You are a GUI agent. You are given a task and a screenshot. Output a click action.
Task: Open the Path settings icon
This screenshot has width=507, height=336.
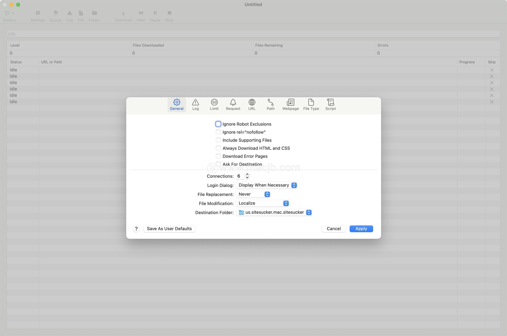click(270, 104)
